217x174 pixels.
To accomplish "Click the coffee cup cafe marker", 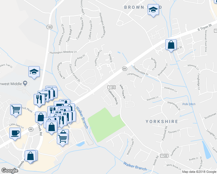I will tap(15, 134).
